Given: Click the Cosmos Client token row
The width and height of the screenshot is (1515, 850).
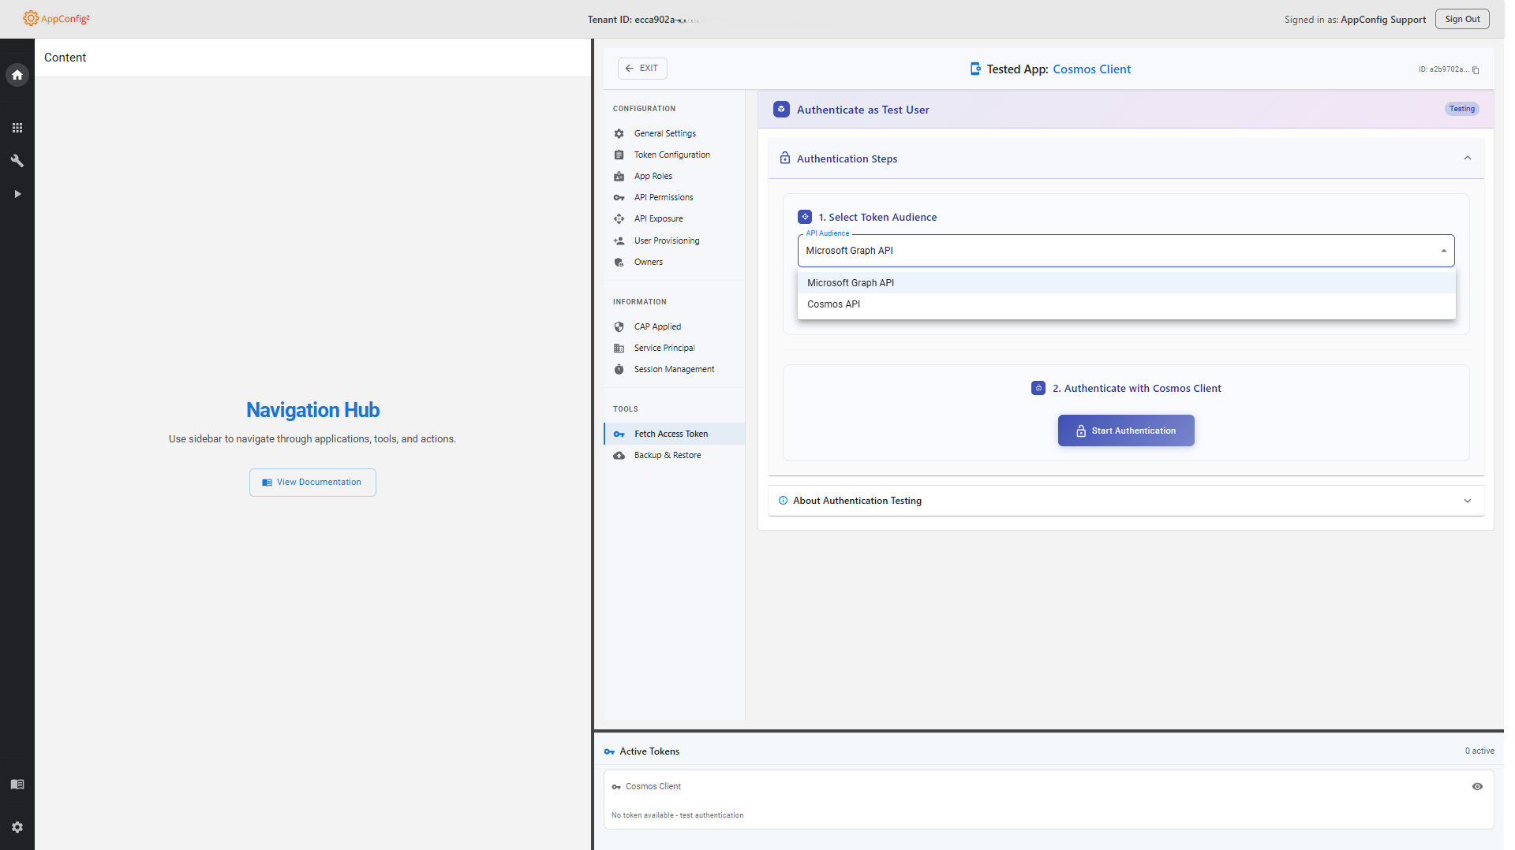Looking at the screenshot, I should pos(1049,800).
